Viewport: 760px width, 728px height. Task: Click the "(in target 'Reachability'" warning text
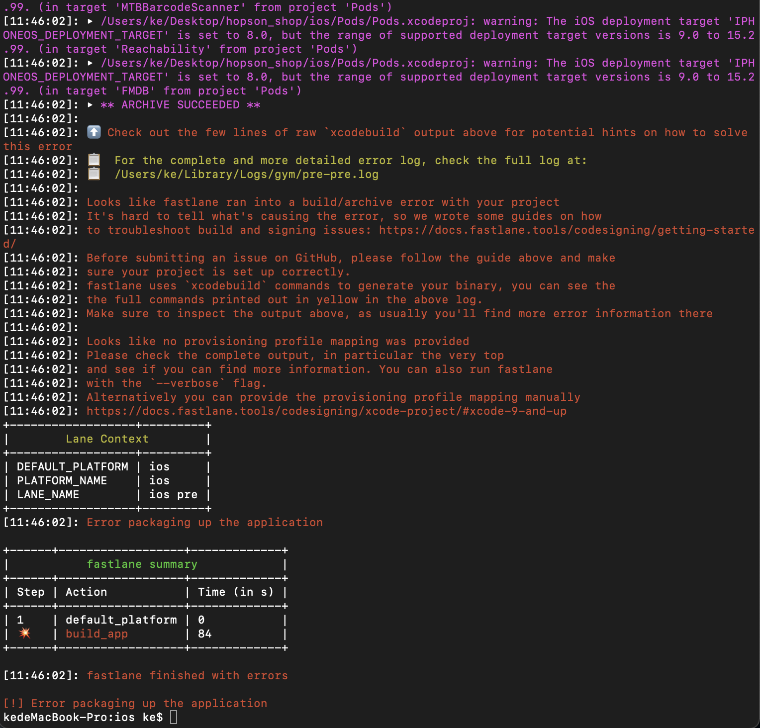tap(198, 49)
